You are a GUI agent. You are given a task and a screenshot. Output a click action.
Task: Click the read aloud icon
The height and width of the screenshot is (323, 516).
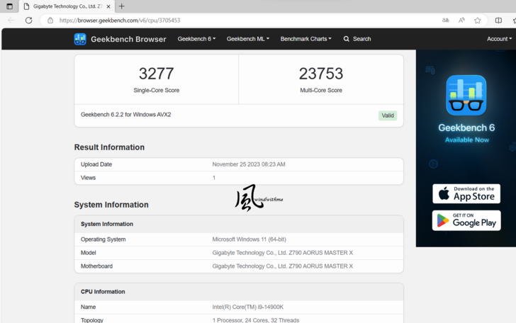pos(461,21)
